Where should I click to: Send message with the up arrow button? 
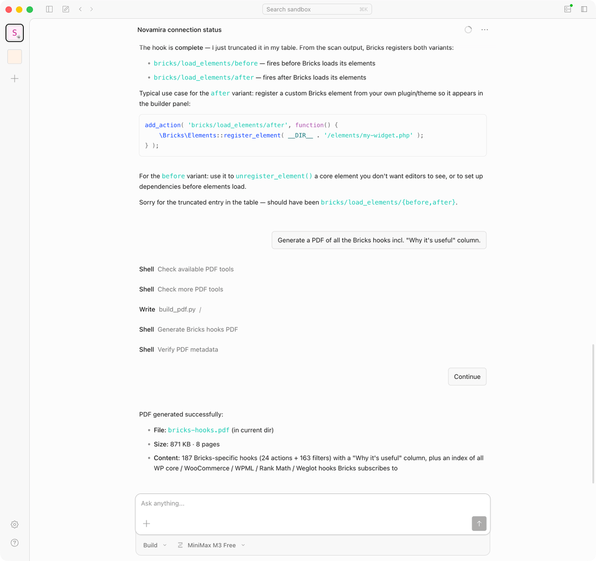(x=479, y=523)
